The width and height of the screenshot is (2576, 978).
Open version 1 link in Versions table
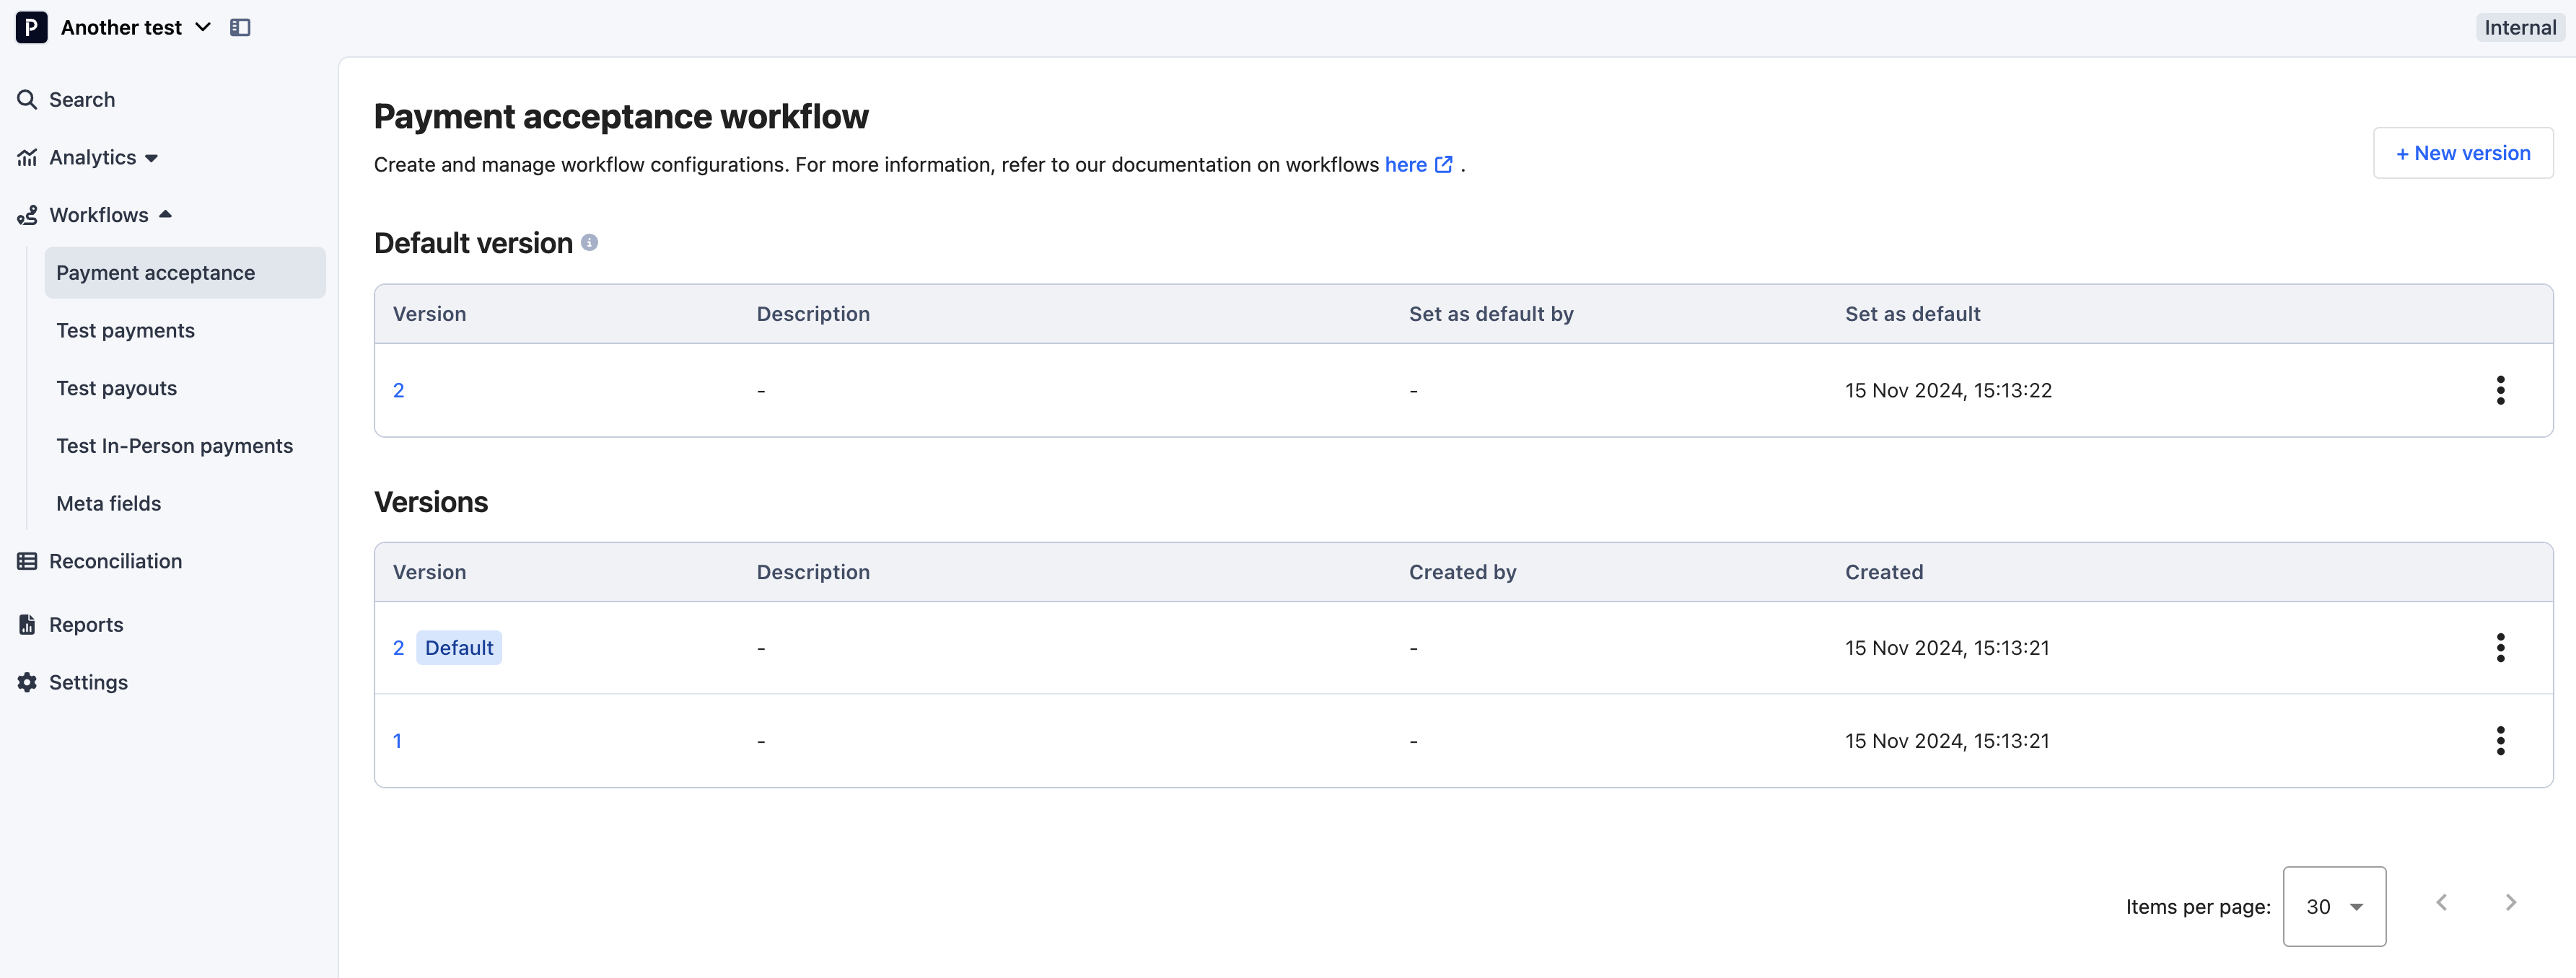tap(397, 741)
